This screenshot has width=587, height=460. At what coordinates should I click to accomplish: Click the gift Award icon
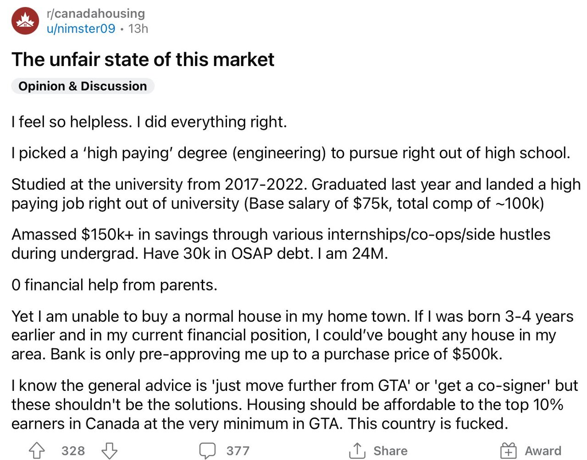pyautogui.click(x=508, y=451)
